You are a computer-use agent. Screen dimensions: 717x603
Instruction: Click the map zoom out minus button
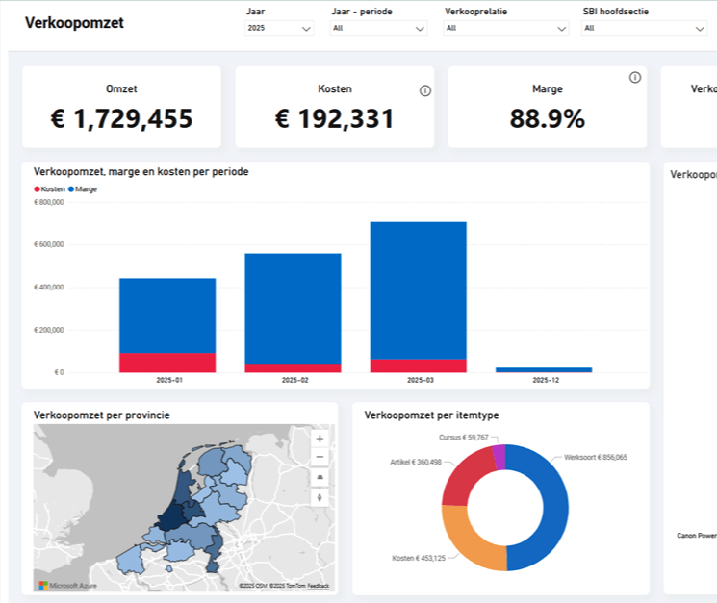click(x=320, y=457)
